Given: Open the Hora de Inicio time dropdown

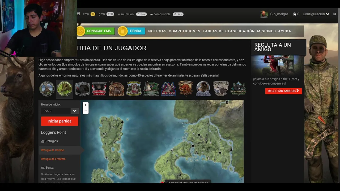Looking at the screenshot, I should (75, 111).
